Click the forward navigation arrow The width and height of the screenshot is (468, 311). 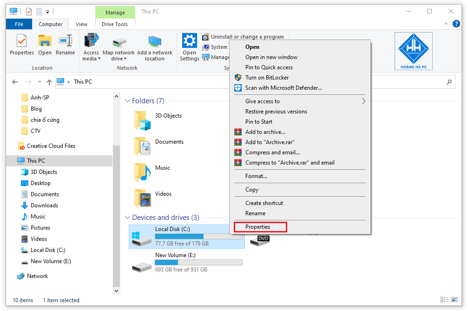(29, 82)
